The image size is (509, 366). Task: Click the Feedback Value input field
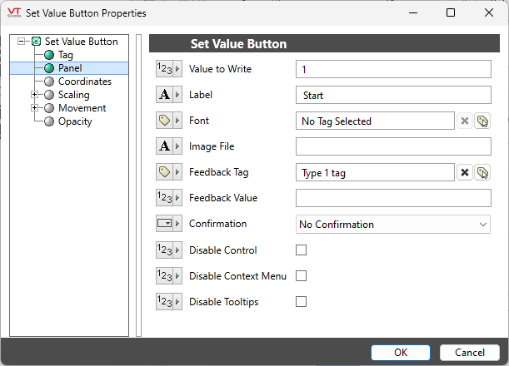(x=393, y=198)
